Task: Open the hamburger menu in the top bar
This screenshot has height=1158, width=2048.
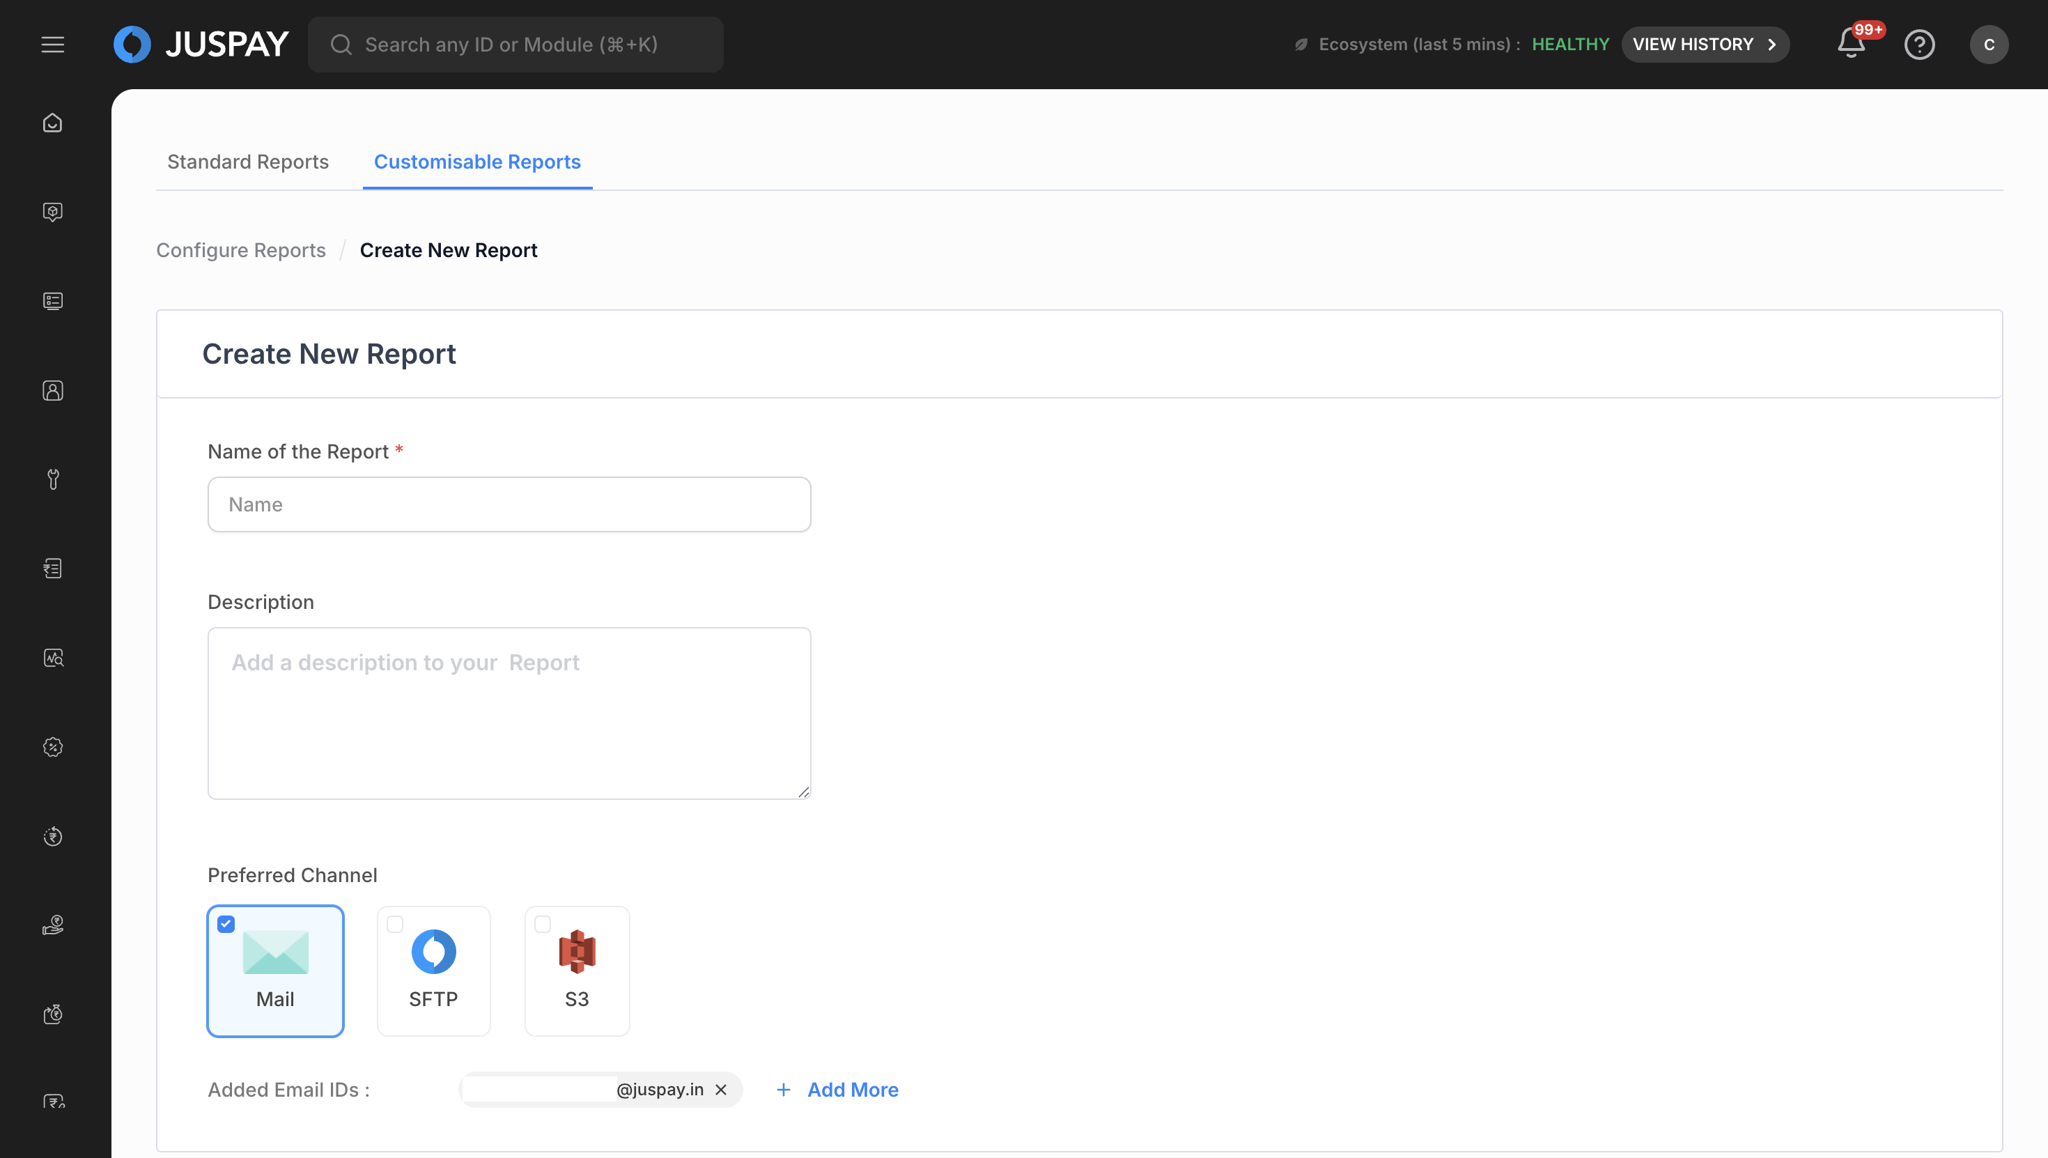Action: (52, 45)
